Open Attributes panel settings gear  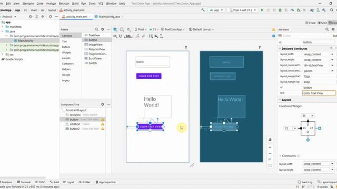pos(333,29)
